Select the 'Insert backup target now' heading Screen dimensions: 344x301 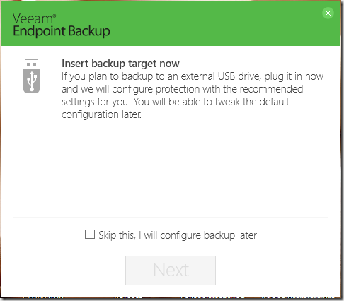click(120, 64)
